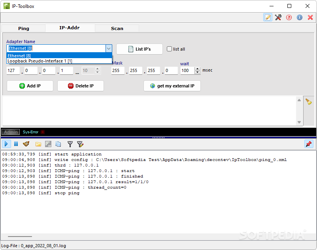Image resolution: width=317 pixels, height=250 pixels.
Task: Maximize the IP-Toolbox window
Action: (x=289, y=6)
